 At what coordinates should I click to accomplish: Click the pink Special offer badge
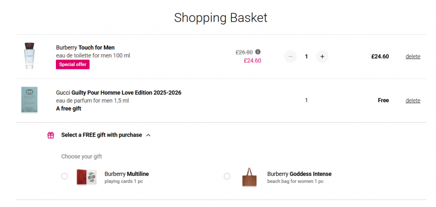72,64
